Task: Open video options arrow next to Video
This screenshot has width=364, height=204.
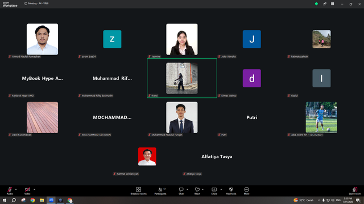Action: [34, 189]
